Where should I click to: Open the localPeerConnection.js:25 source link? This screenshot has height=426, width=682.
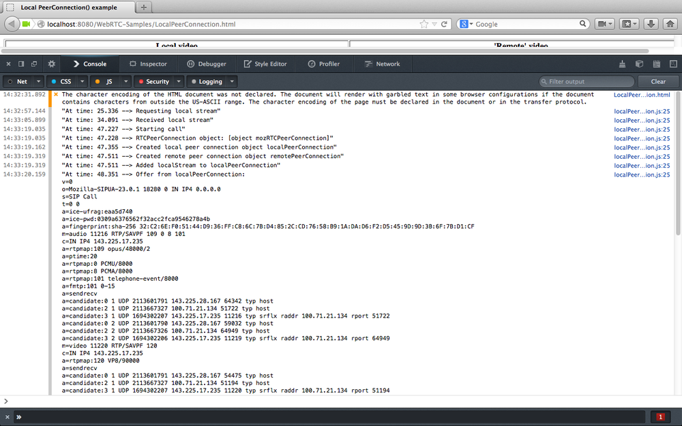(641, 110)
